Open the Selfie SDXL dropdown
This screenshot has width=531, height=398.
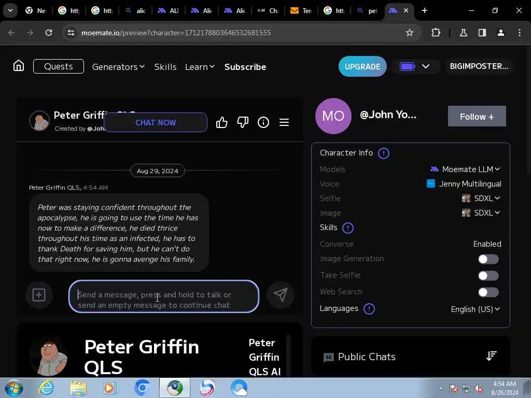(x=481, y=198)
